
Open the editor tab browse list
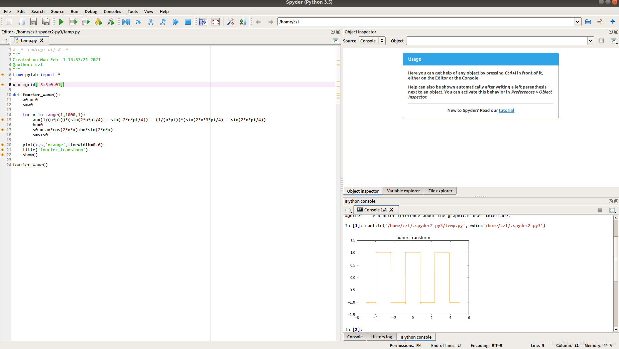point(5,41)
